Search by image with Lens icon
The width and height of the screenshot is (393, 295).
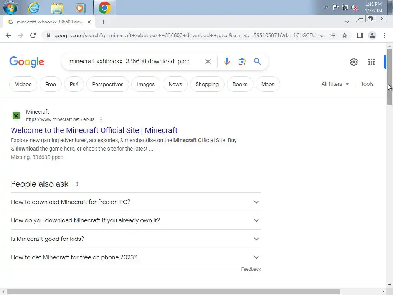[242, 61]
